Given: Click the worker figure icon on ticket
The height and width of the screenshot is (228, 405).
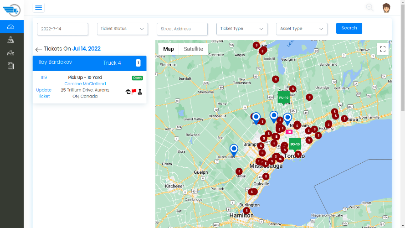Looking at the screenshot, I should pos(140,92).
